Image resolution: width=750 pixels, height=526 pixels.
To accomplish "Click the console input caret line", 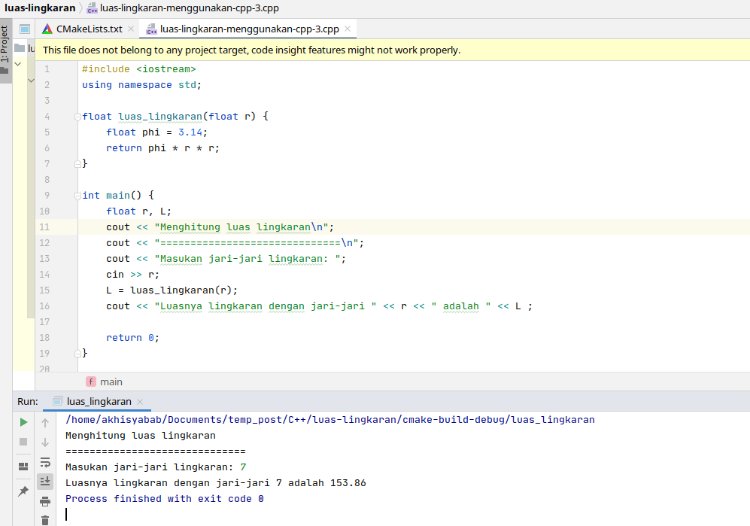I will 66,515.
